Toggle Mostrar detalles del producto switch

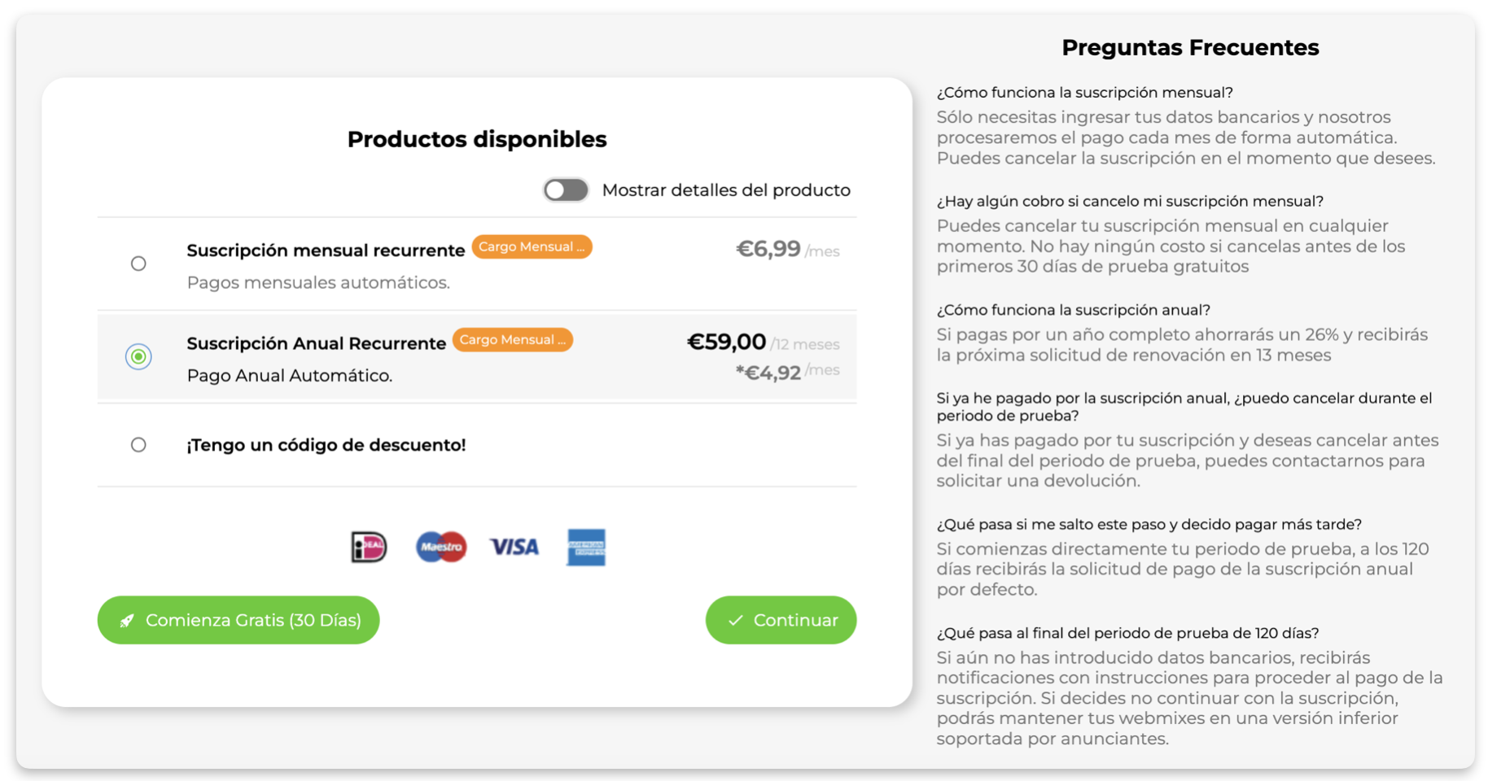tap(566, 190)
